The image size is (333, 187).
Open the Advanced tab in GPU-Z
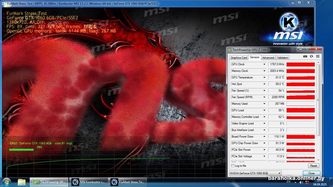point(268,58)
